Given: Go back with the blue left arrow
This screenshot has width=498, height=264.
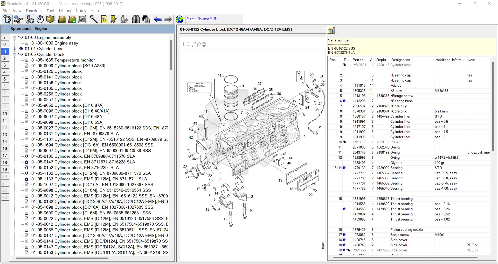Looking at the screenshot, I should click(x=158, y=19).
